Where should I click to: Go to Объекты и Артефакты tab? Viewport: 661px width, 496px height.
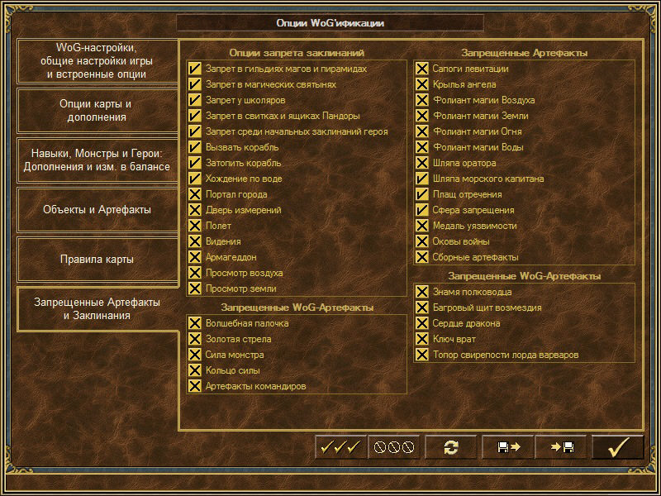(x=97, y=210)
